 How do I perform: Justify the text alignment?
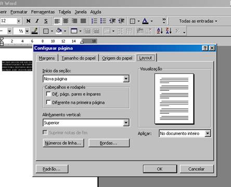click(83, 21)
